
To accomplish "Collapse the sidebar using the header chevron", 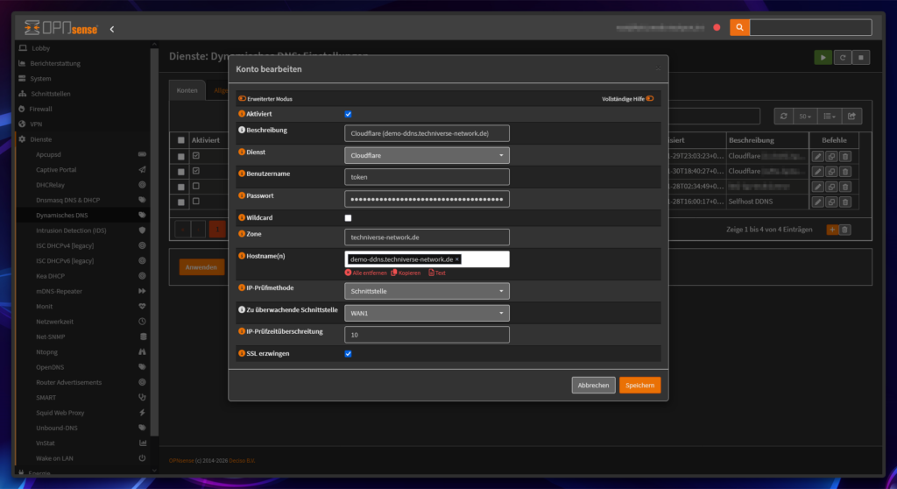I will click(x=112, y=29).
